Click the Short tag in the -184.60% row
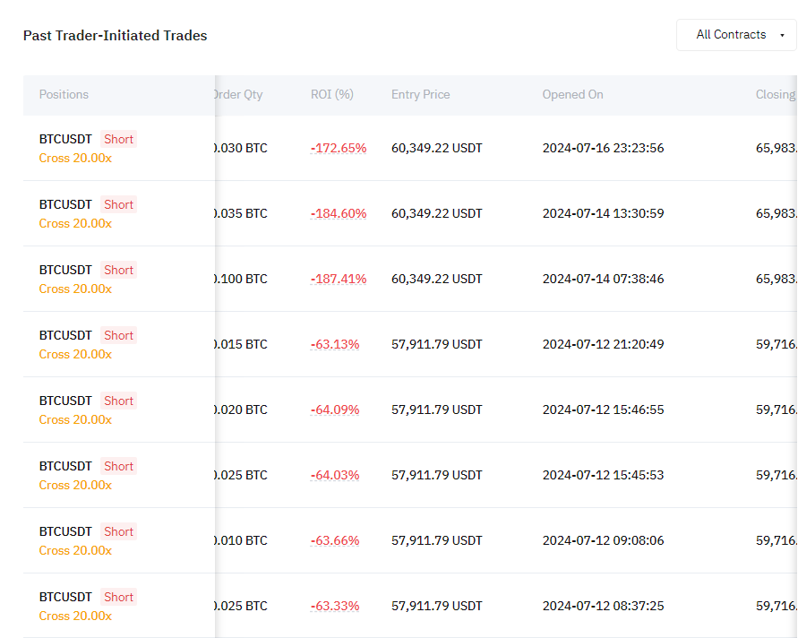 click(x=118, y=204)
